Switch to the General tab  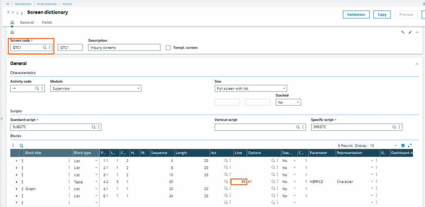[x=27, y=22]
